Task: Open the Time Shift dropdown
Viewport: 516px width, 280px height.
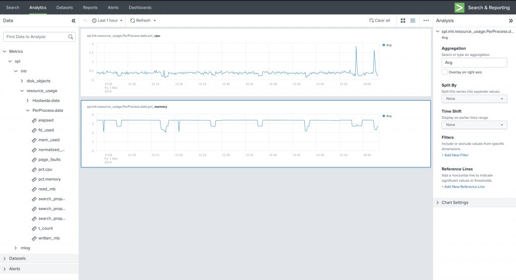Action: click(x=474, y=124)
